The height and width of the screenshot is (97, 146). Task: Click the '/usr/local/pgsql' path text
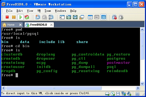(x=20, y=34)
